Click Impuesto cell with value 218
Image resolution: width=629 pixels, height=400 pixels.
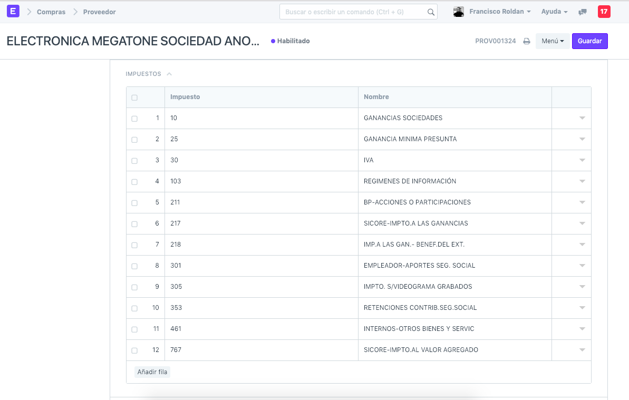tap(261, 245)
